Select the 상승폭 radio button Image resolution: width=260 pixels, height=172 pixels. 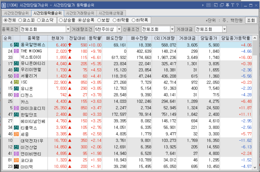80,20
